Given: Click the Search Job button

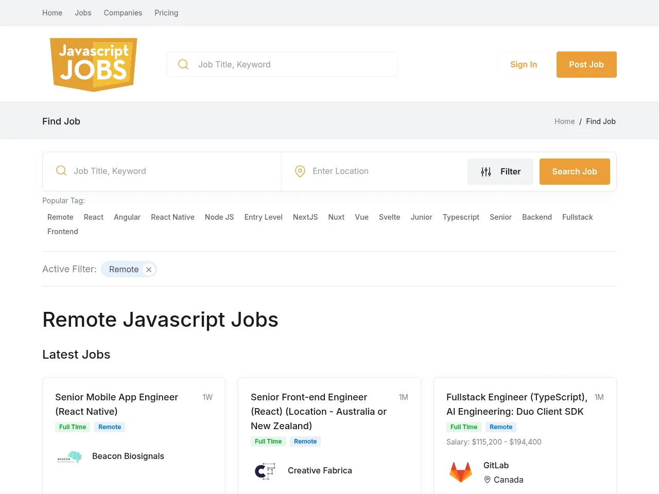Looking at the screenshot, I should 575,171.
